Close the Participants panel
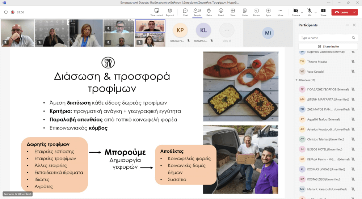This screenshot has height=199, width=362. pyautogui.click(x=354, y=25)
